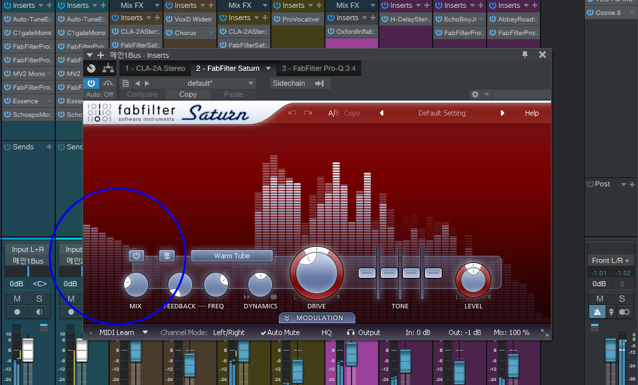This screenshot has width=638, height=385.
Task: Go to previous Saturn preset arrow
Action: pos(381,113)
